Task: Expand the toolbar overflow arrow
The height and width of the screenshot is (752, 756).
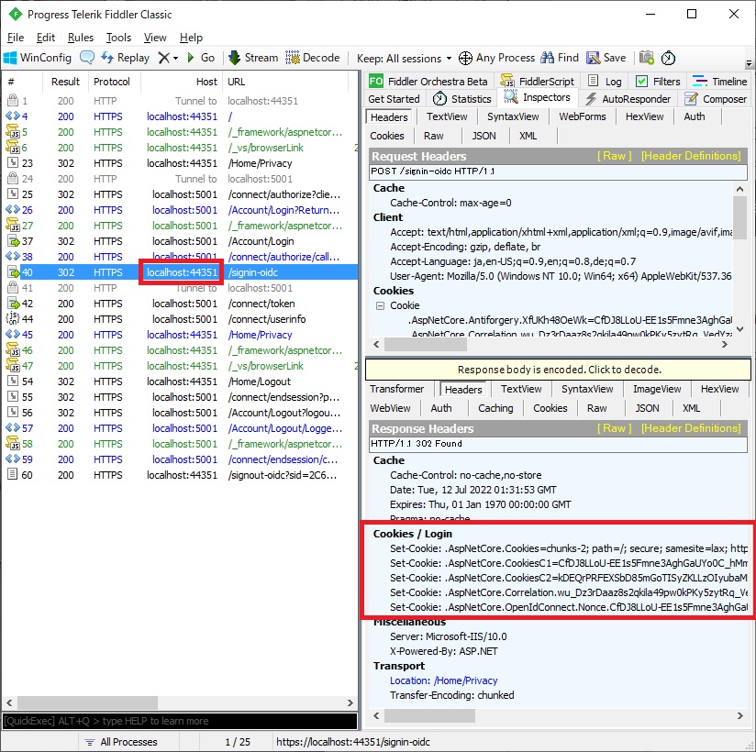Action: tap(749, 63)
